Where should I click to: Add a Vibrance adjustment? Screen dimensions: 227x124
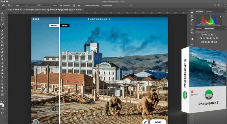[215, 35]
